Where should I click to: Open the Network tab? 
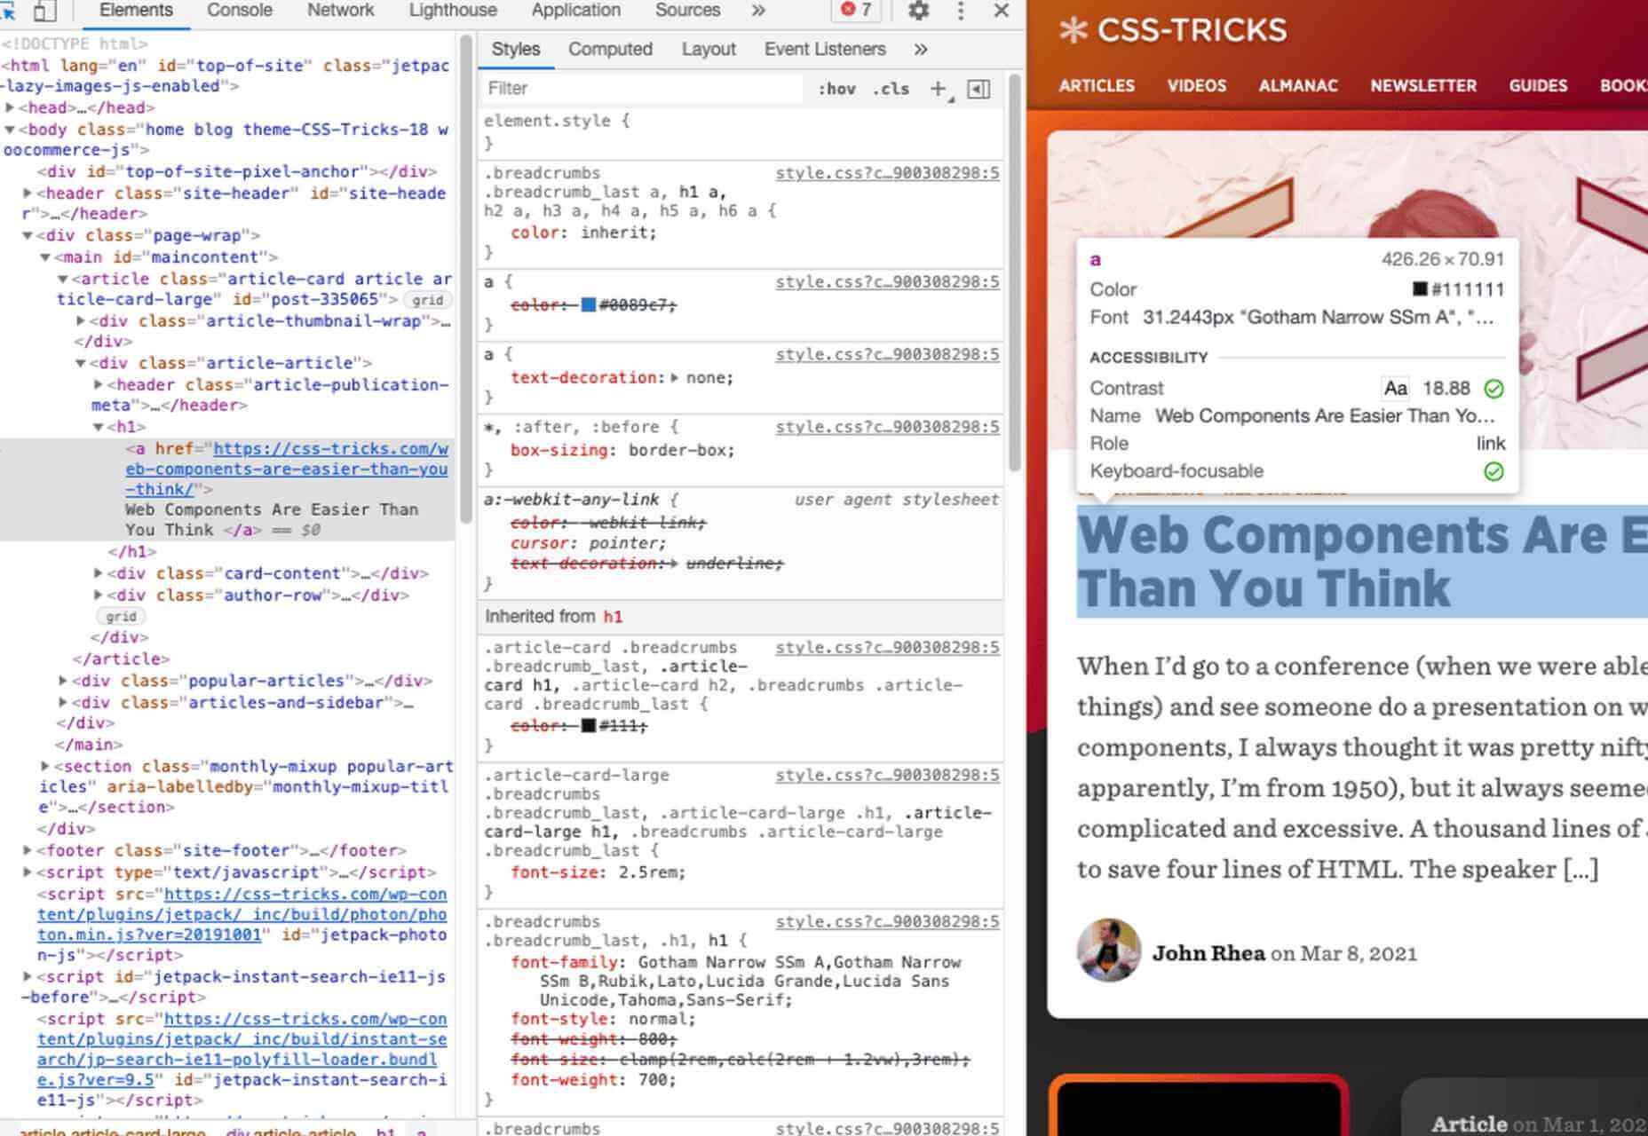340,11
